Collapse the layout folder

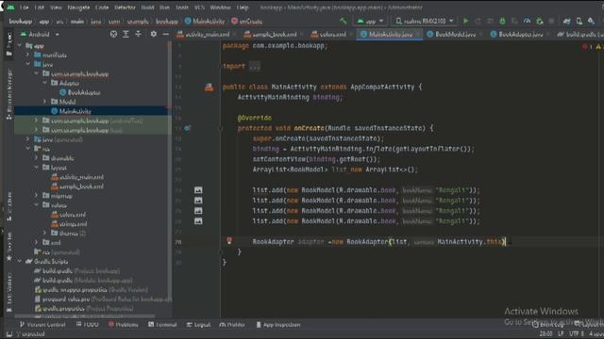point(36,168)
